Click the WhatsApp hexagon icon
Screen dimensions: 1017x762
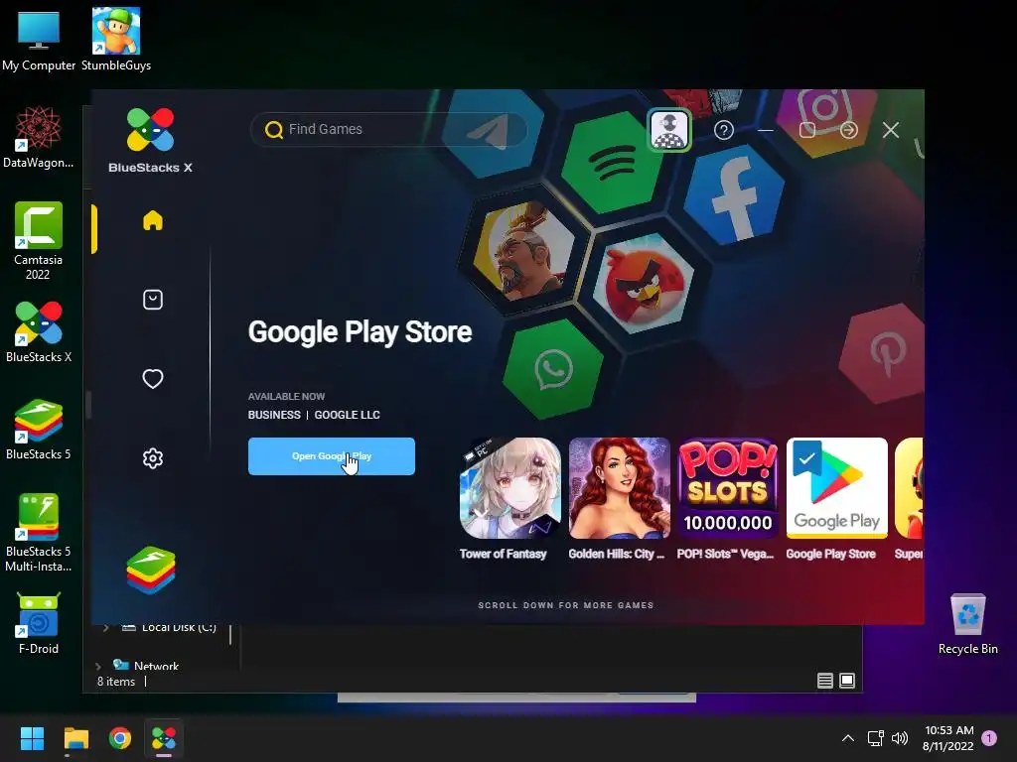pos(552,369)
